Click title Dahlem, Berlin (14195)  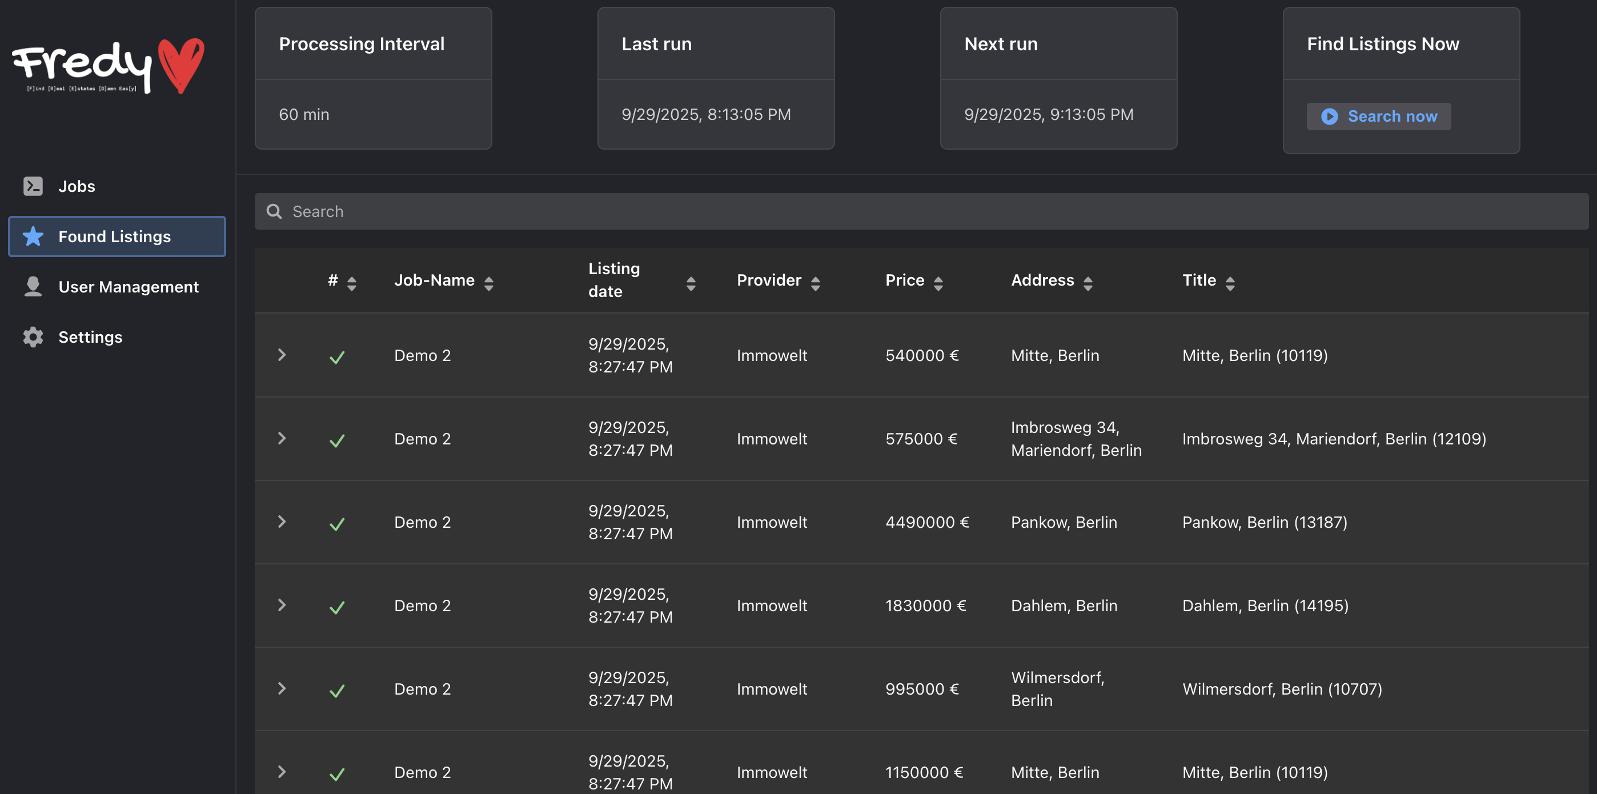point(1265,605)
